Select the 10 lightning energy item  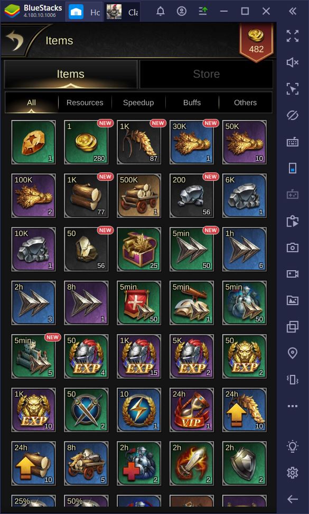tap(139, 410)
